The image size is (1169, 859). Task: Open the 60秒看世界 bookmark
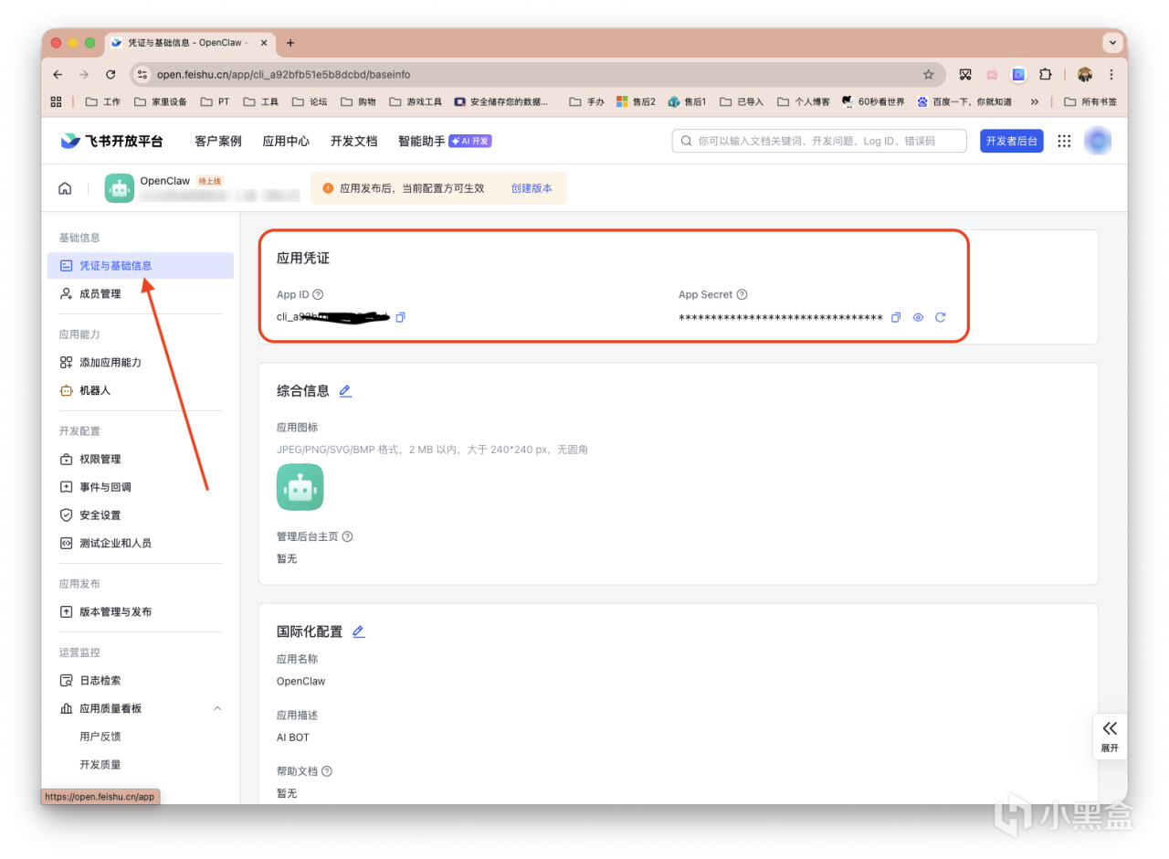tap(873, 101)
